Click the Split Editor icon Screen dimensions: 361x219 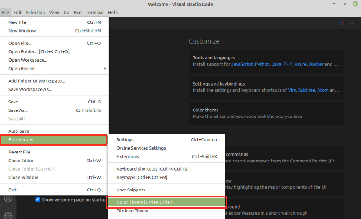(x=341, y=23)
